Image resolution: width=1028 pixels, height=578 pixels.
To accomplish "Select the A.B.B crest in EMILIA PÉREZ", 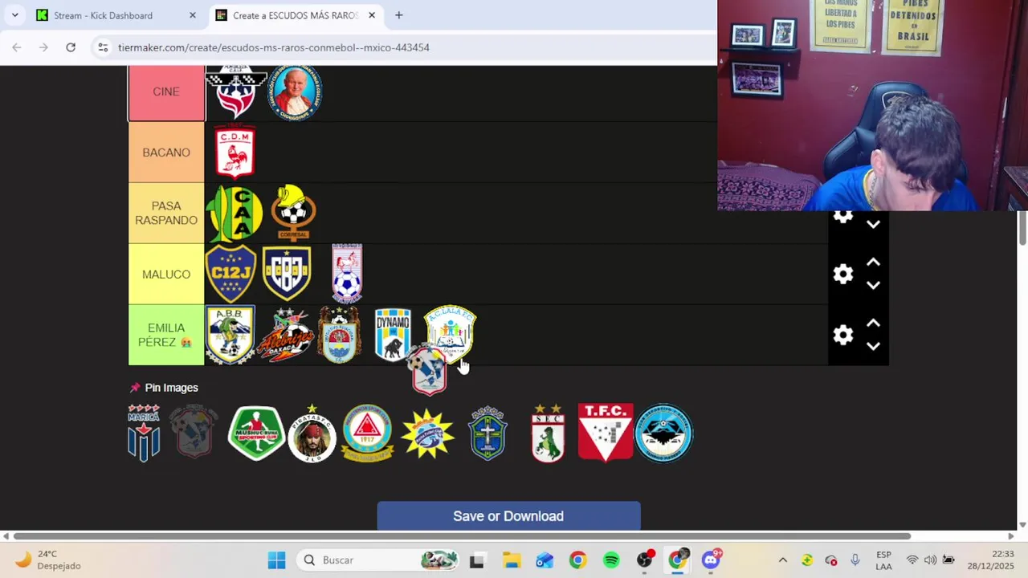I will click(230, 335).
